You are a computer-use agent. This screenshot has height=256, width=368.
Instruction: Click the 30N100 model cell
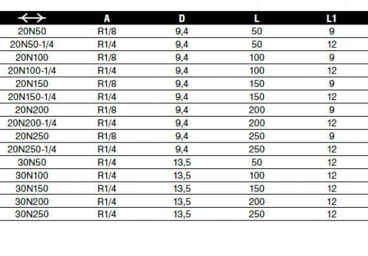32,175
